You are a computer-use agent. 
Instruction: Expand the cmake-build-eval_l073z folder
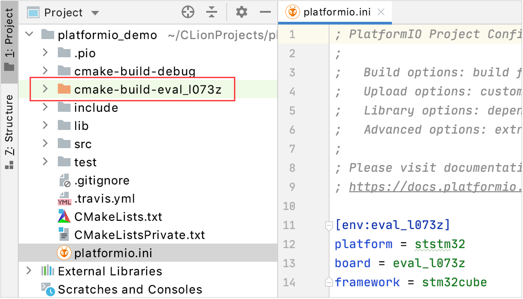pos(45,90)
